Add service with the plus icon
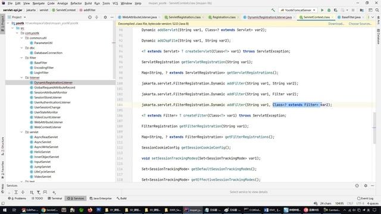This screenshot has width=381, height=214. pos(54,192)
